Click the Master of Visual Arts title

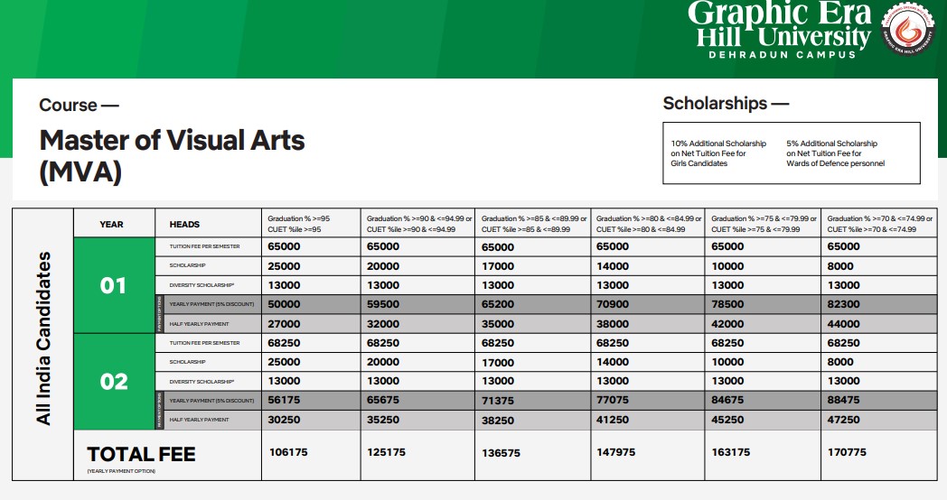[172, 154]
